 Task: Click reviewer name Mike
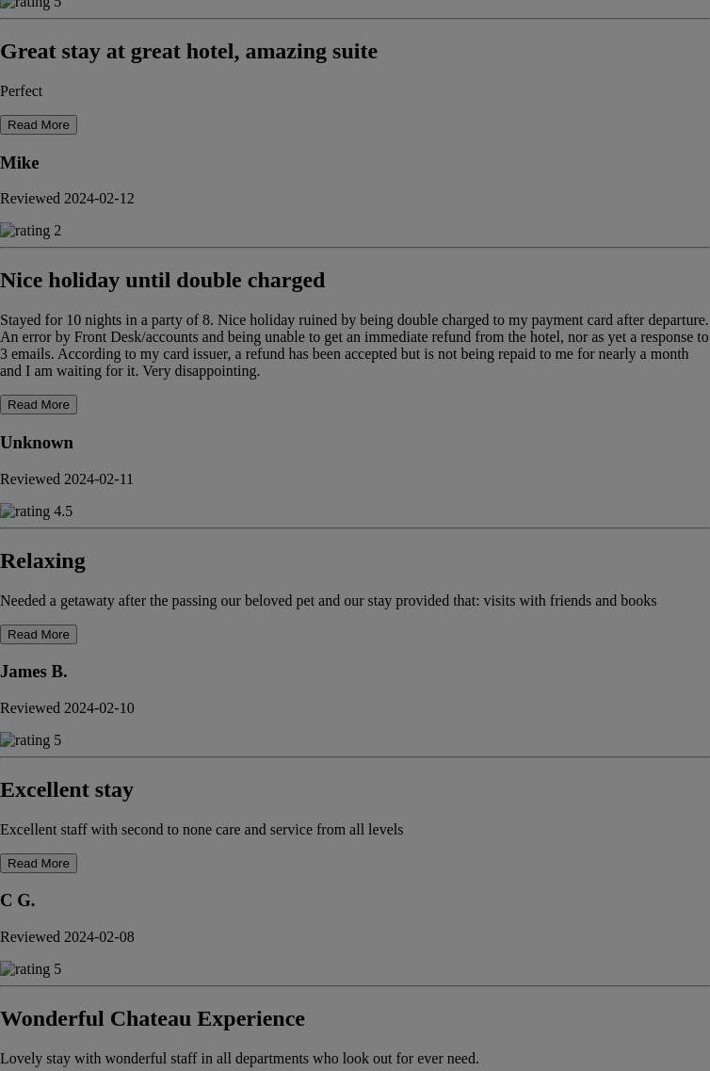point(19,163)
